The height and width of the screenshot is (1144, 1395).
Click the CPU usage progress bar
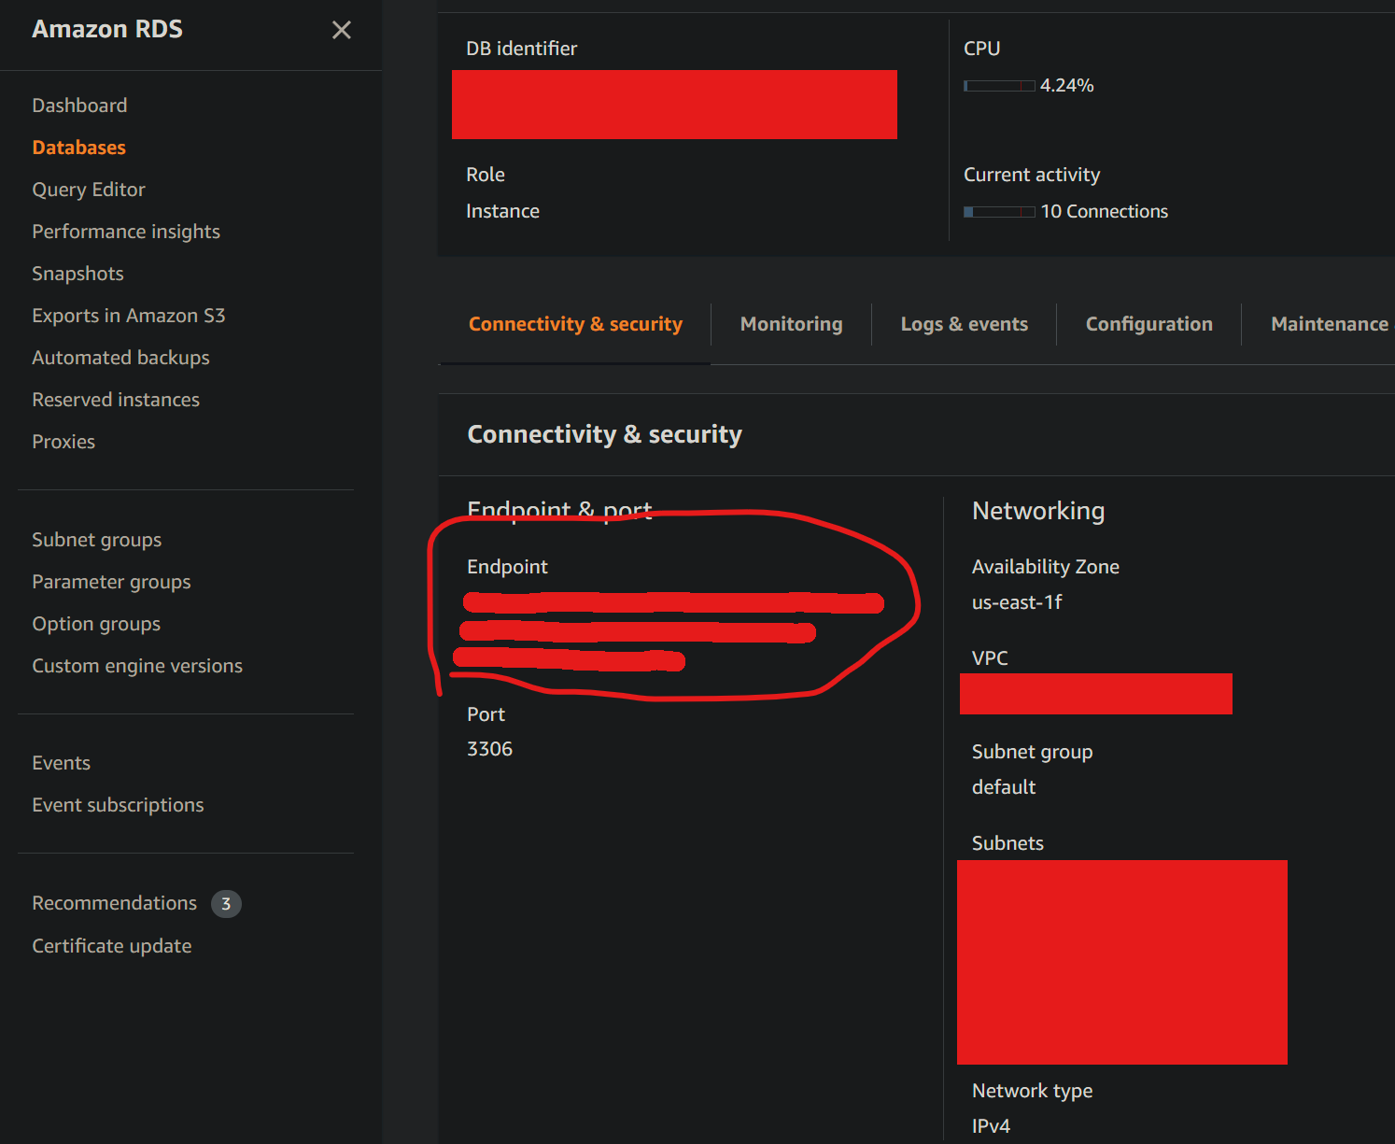click(x=998, y=85)
